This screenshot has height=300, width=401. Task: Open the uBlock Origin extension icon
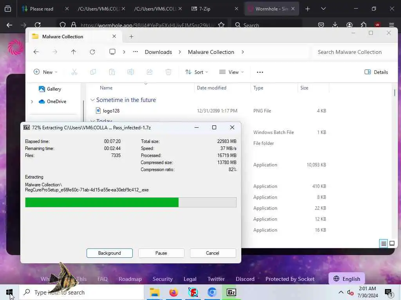click(x=377, y=25)
